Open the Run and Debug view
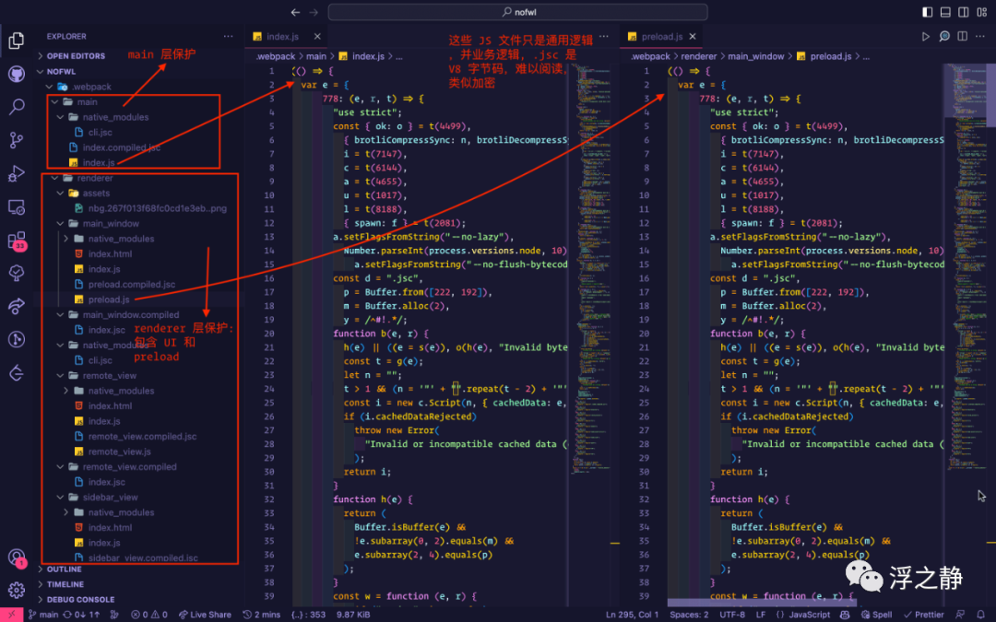996x622 pixels. tap(17, 172)
